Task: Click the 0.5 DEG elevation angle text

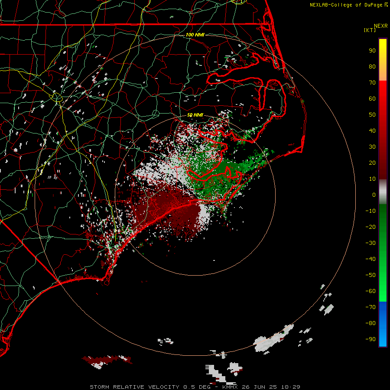Action: (197, 387)
